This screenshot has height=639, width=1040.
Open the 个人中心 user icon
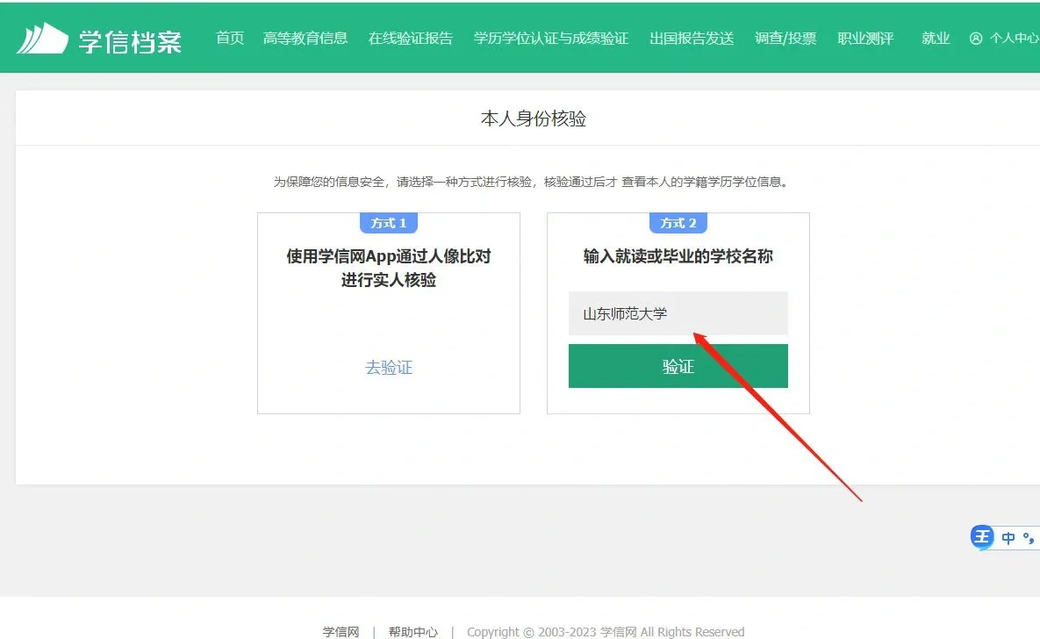click(x=976, y=39)
